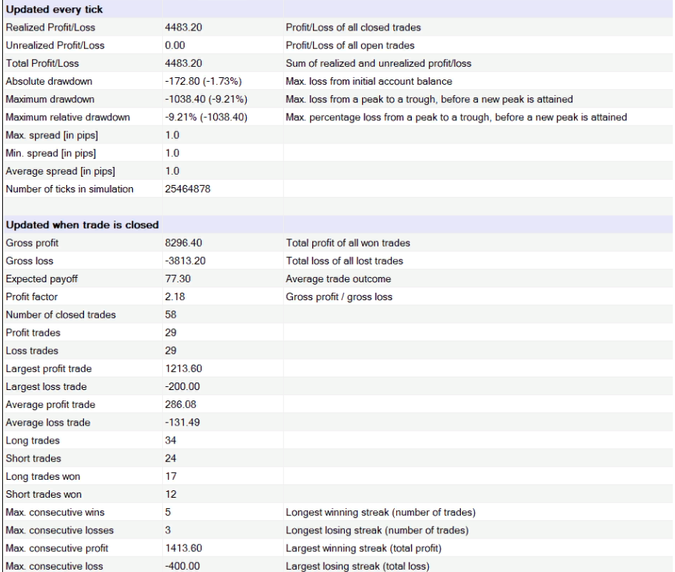Click the Largest loss trade value -200.00
Image resolution: width=675 pixels, height=572 pixels.
(x=182, y=386)
